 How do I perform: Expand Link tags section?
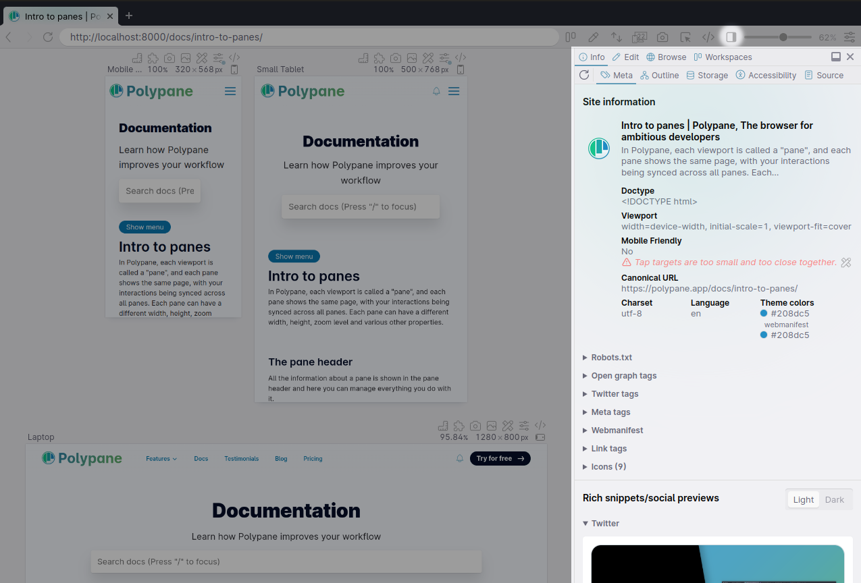point(604,449)
